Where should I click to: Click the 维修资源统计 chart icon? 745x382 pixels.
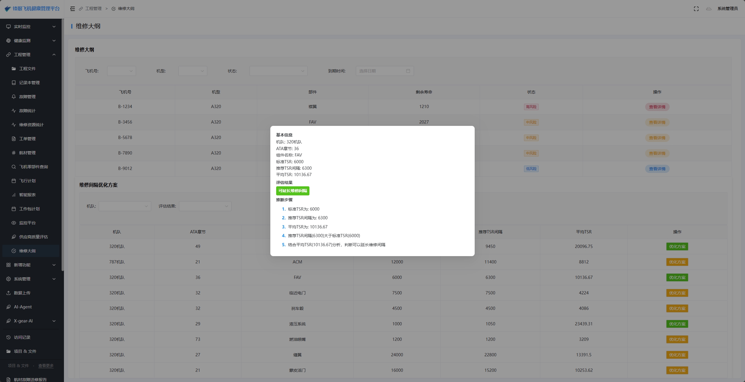(x=14, y=125)
